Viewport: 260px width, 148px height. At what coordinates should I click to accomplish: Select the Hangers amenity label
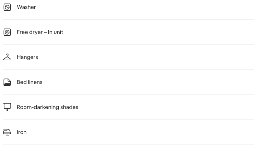pyautogui.click(x=27, y=57)
